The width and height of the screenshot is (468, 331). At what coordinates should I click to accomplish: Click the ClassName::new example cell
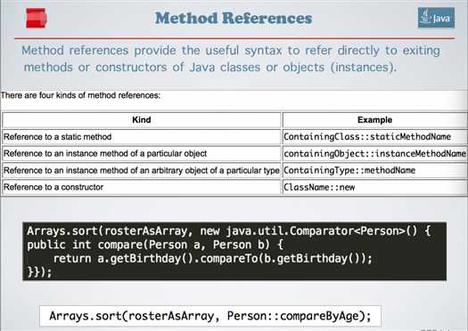(375, 188)
